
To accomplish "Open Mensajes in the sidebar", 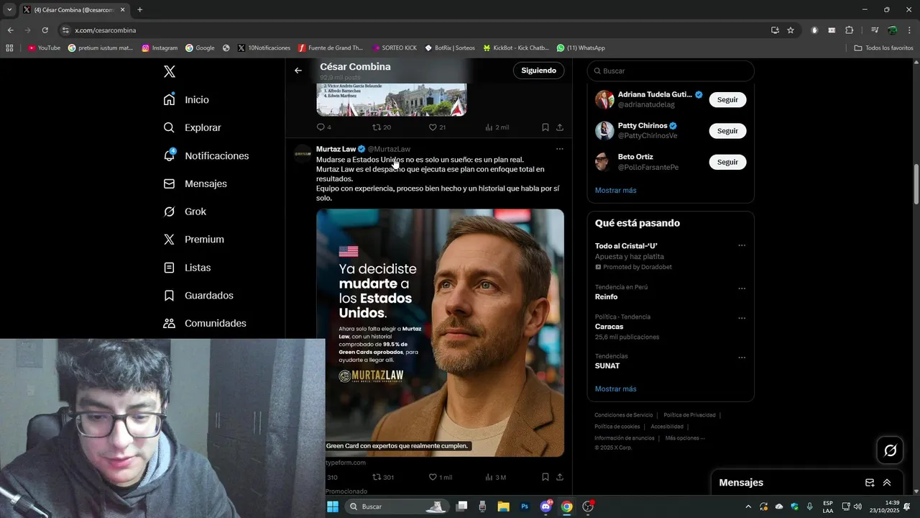I will point(195,183).
